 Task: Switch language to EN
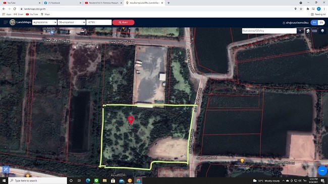pos(321,23)
